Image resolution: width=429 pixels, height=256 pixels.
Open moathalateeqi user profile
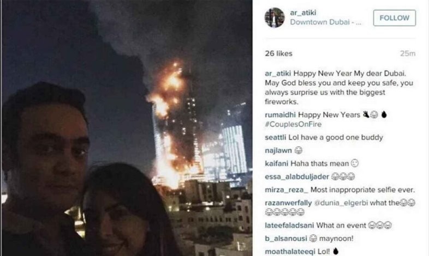click(290, 251)
